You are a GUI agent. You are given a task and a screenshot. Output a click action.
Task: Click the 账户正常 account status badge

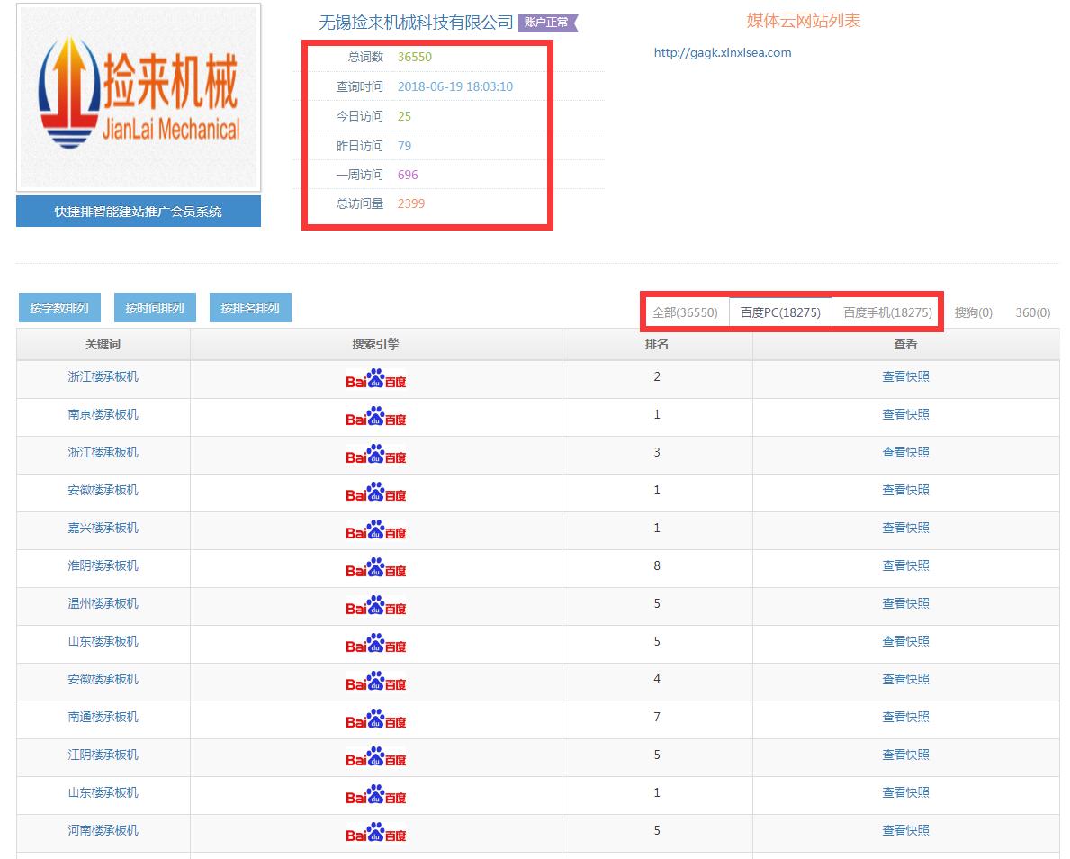[x=547, y=23]
